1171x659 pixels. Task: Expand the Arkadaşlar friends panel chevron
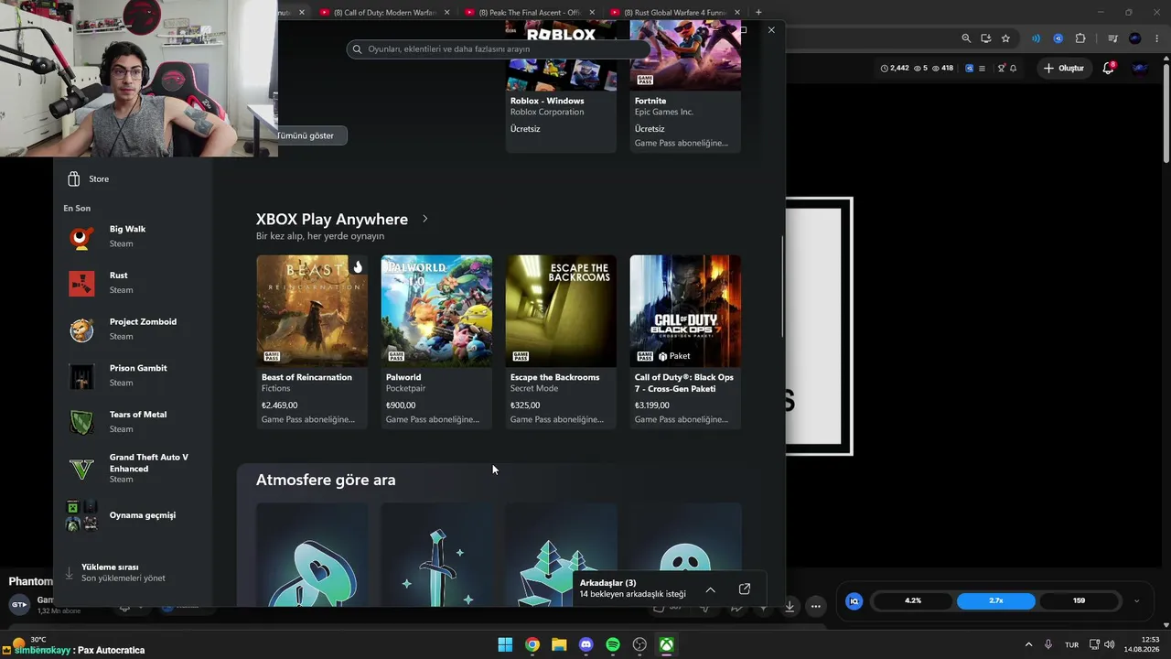click(x=711, y=589)
